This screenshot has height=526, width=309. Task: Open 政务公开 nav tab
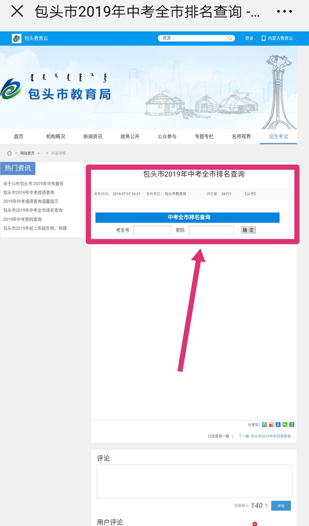[x=130, y=137]
